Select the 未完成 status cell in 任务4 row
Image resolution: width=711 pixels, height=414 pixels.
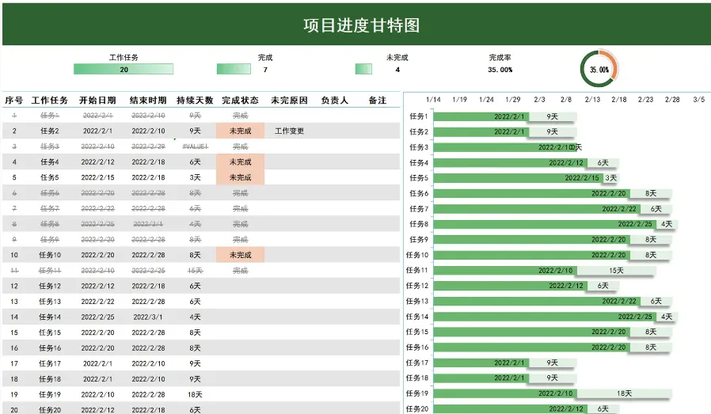tap(241, 162)
